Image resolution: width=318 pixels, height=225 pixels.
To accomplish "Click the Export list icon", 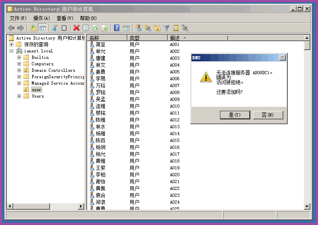I will click(x=104, y=28).
